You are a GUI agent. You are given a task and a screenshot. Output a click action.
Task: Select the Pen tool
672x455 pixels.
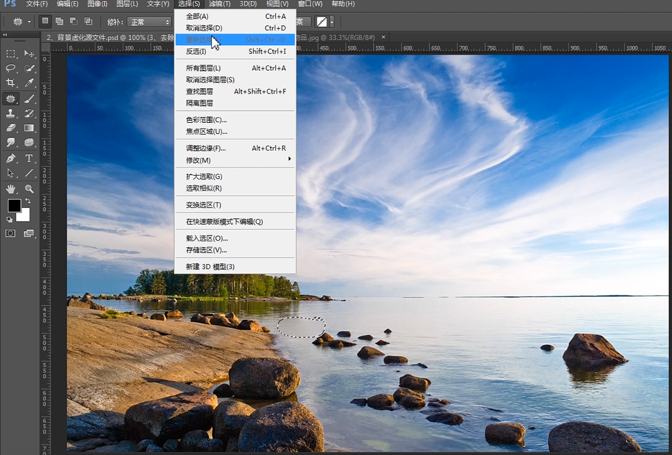pos(10,158)
